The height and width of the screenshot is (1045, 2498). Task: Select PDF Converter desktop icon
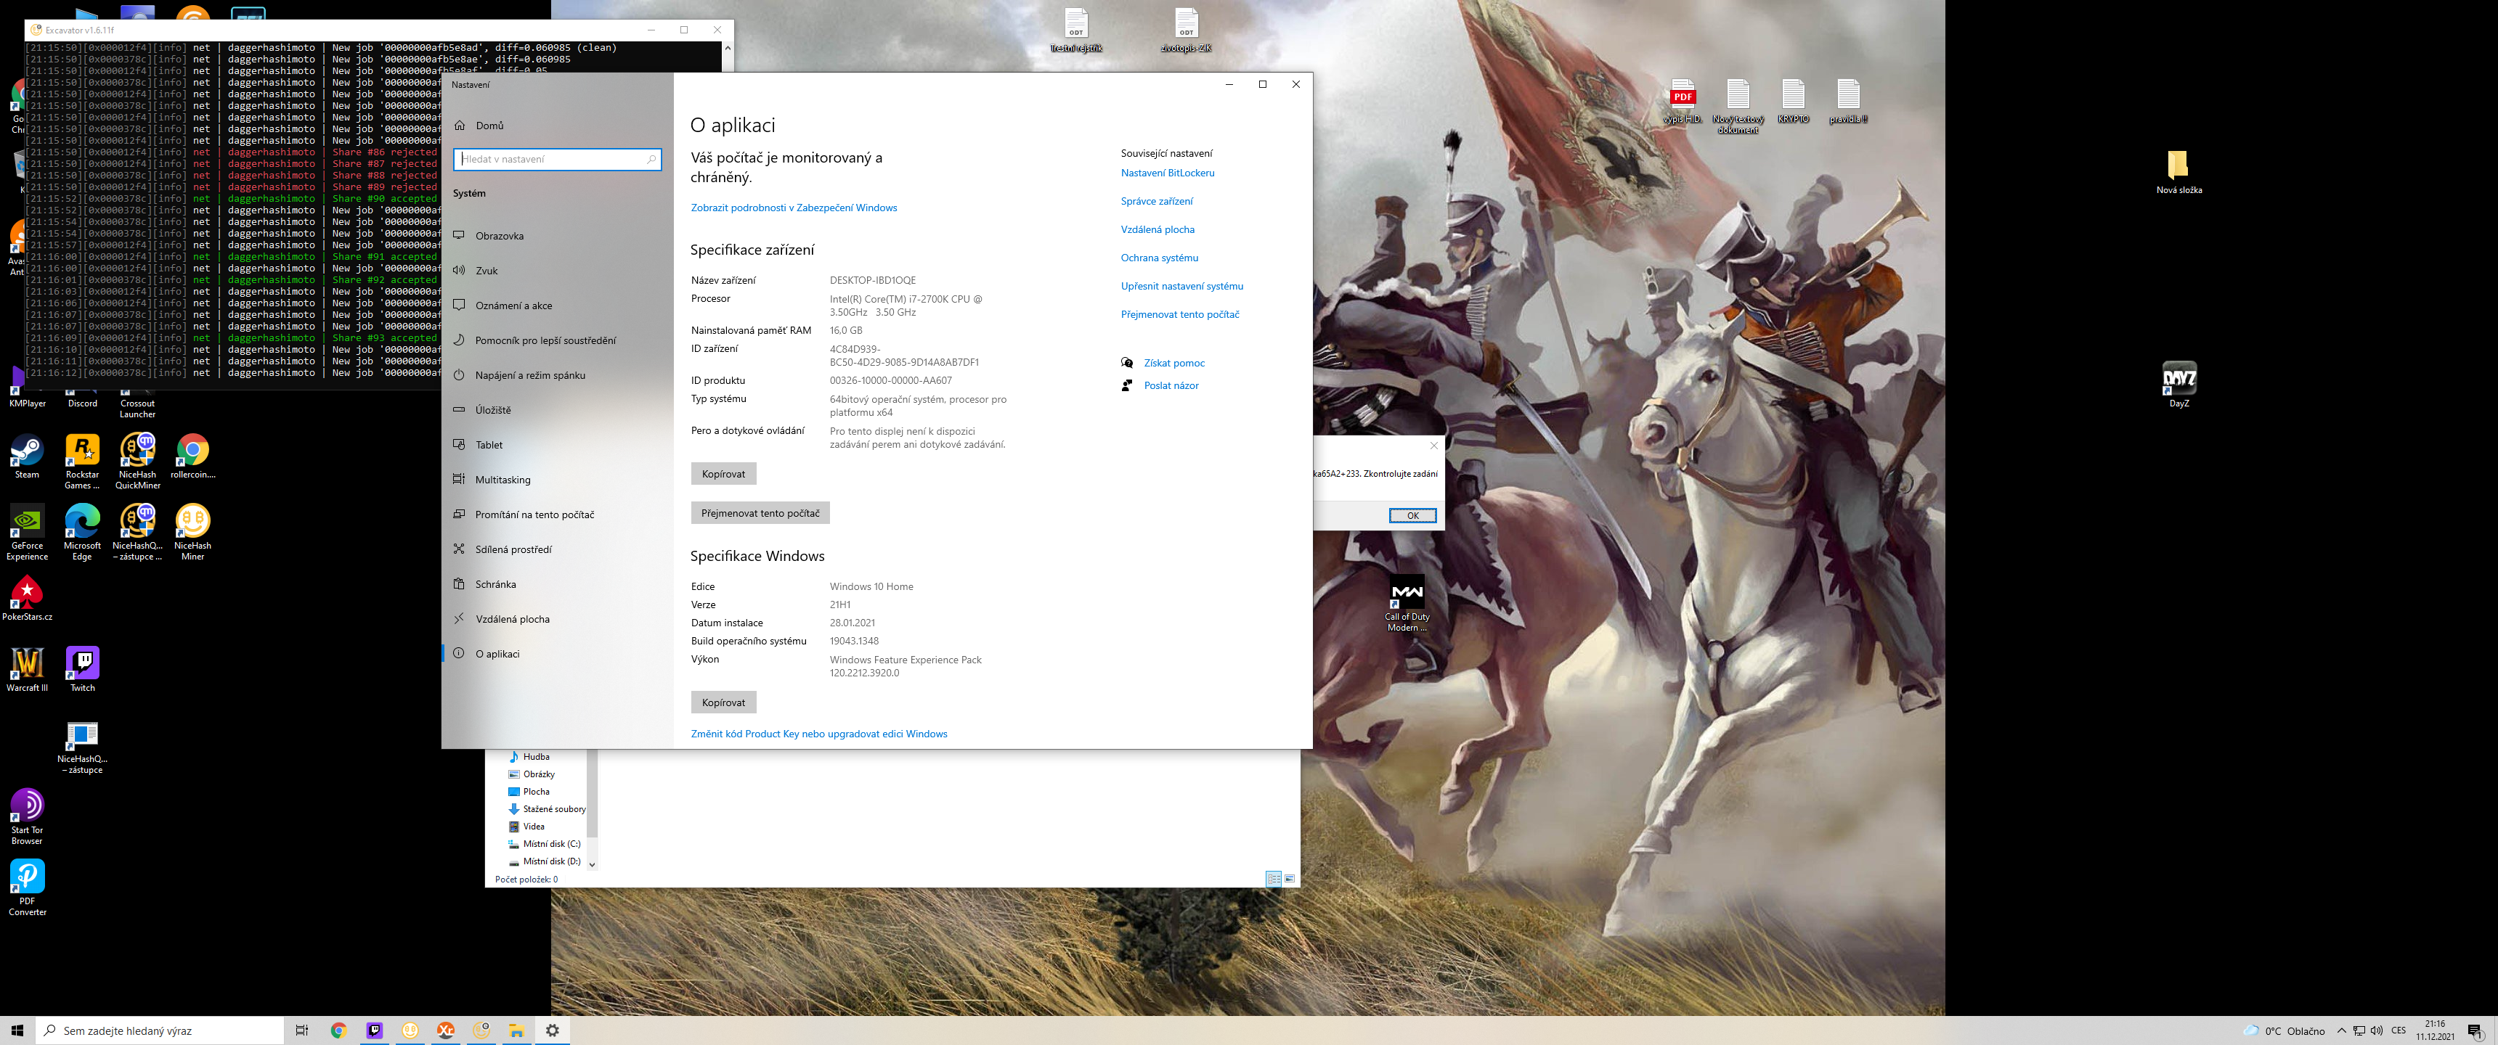(x=27, y=887)
